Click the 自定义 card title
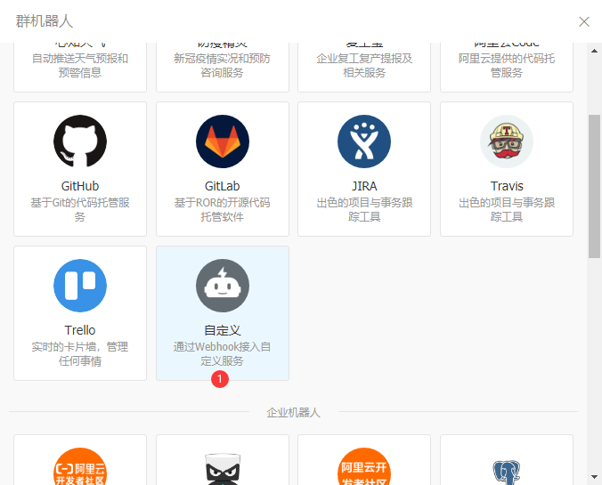 [x=223, y=330]
